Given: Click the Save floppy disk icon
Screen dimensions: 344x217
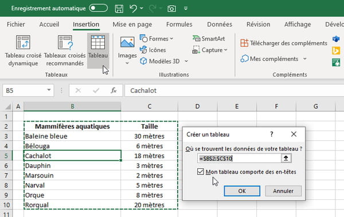Looking at the screenshot, I should [x=119, y=9].
